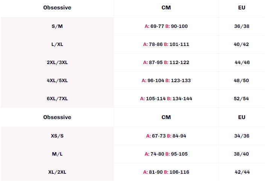Click measurement A: 69-77 B: 90-100

tap(166, 26)
